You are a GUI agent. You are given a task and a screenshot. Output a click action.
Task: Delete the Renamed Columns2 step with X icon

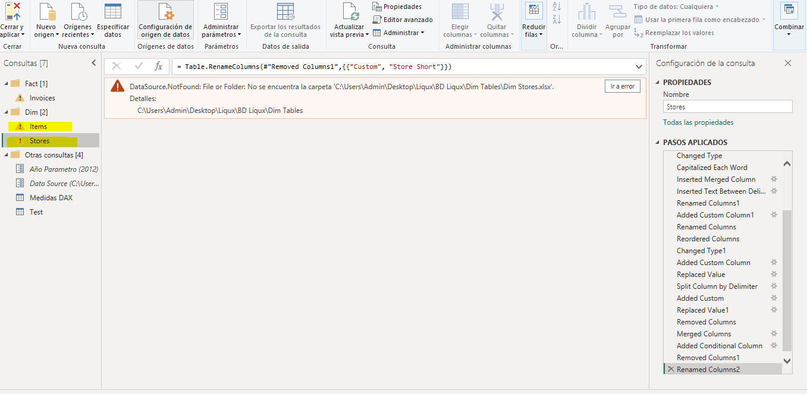coord(670,369)
